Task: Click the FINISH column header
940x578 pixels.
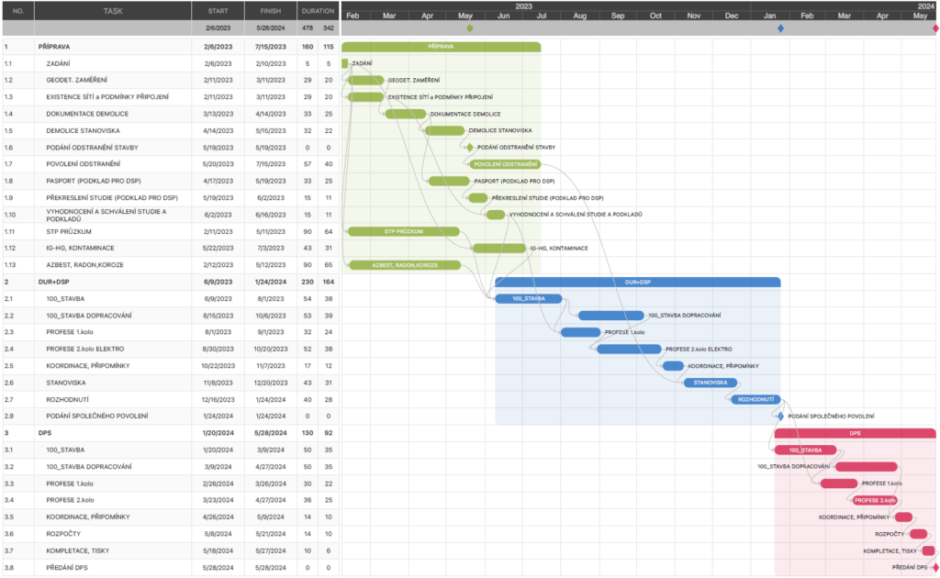Action: coord(270,11)
